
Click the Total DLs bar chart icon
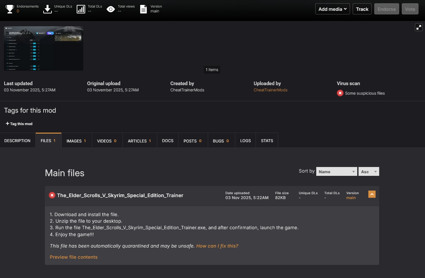click(81, 9)
